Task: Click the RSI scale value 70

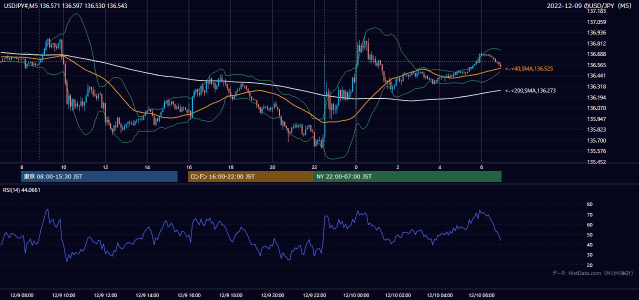Action: (x=590, y=214)
